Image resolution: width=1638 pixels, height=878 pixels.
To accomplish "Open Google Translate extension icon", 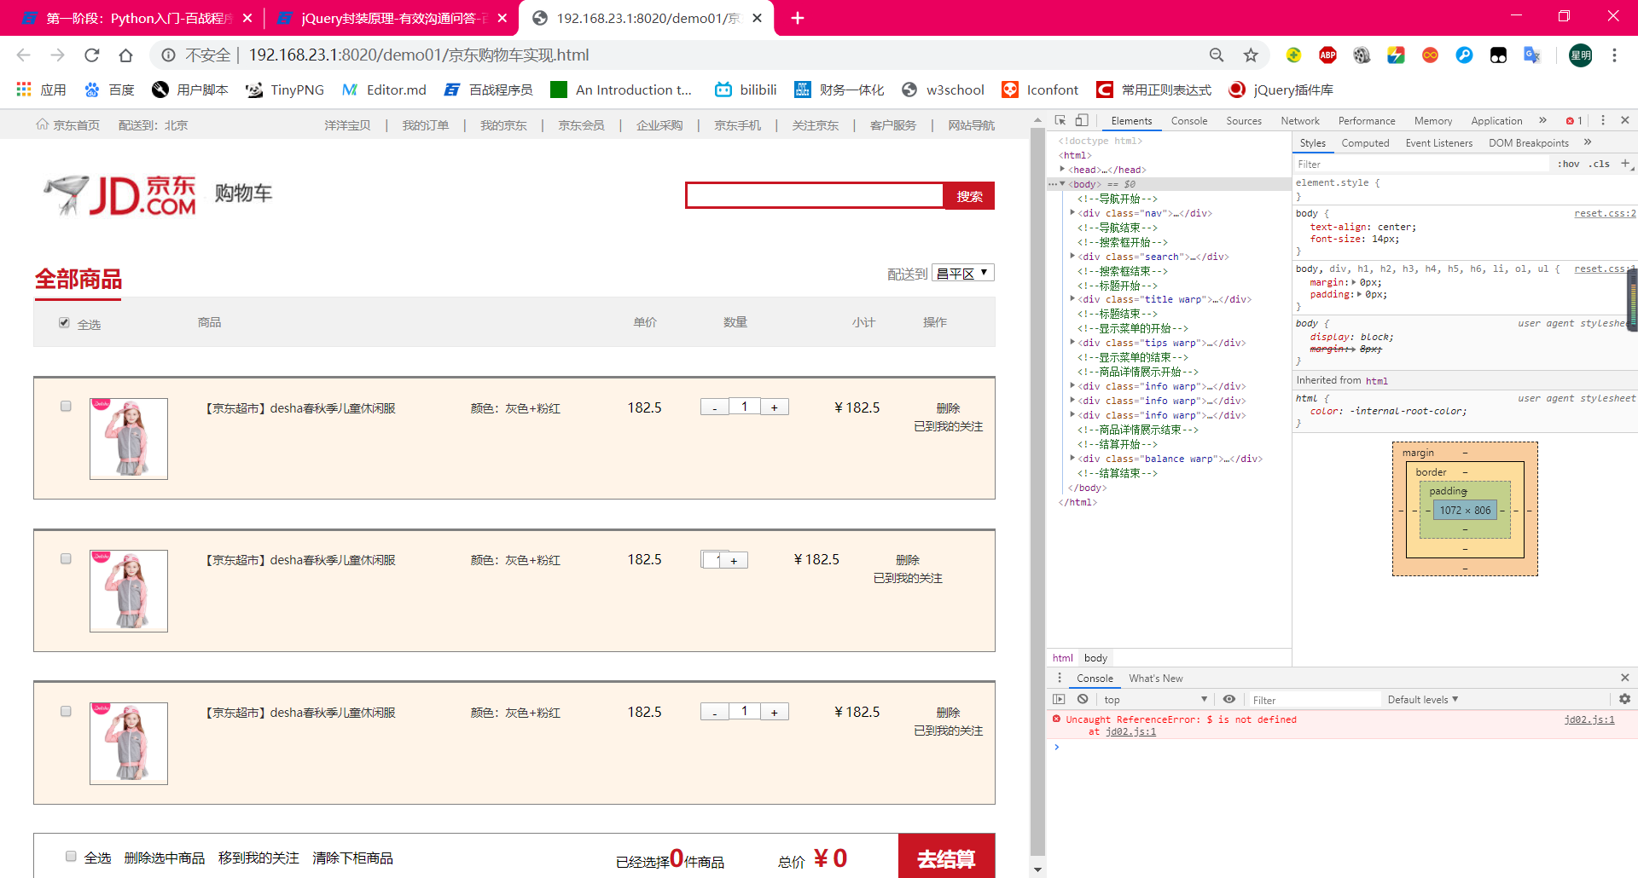I will click(1532, 55).
